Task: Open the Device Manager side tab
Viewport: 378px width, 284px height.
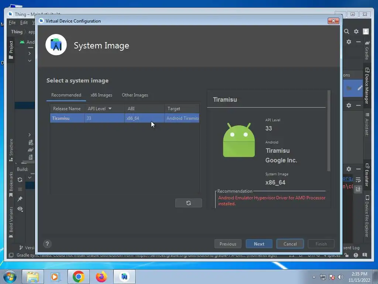Action: [x=367, y=85]
